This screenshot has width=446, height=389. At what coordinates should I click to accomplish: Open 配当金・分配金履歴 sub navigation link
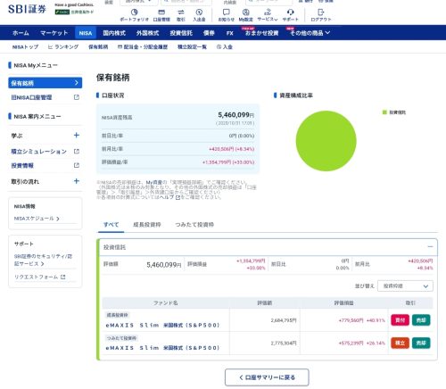click(143, 47)
